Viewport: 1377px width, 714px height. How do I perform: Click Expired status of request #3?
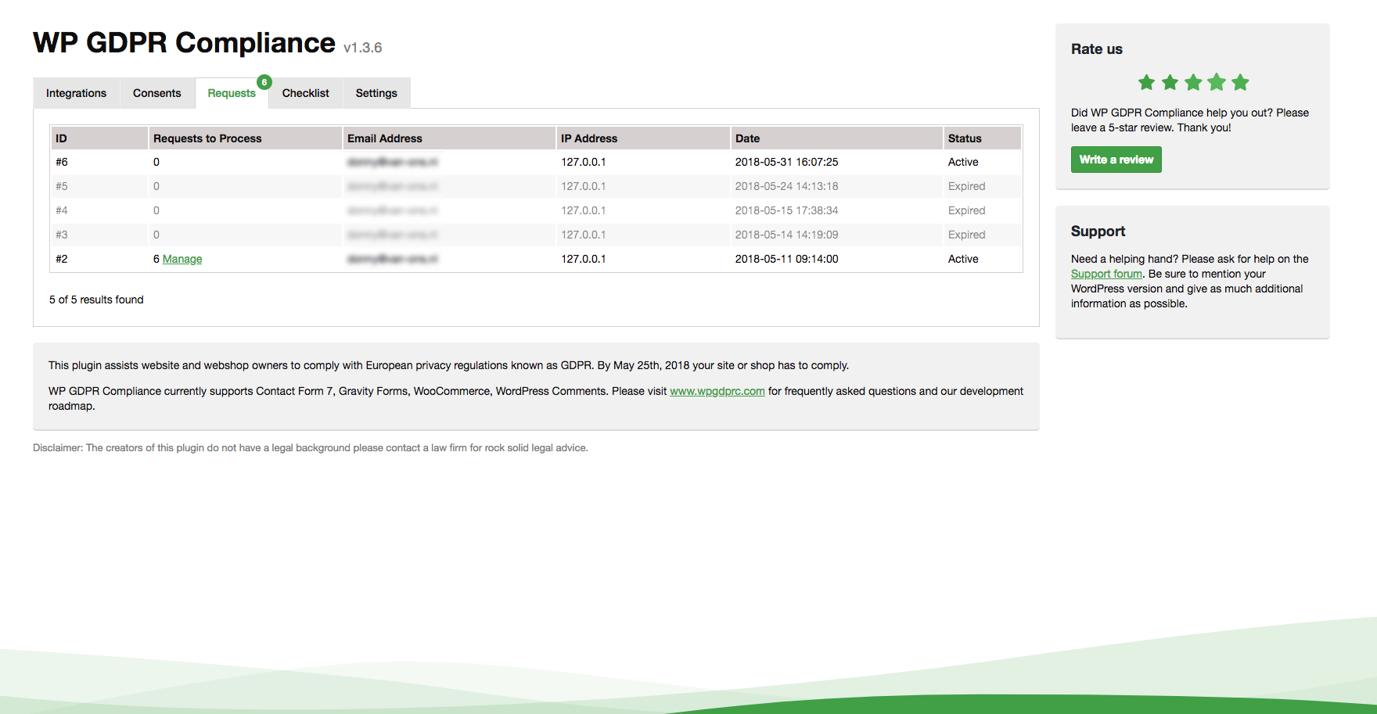pos(966,235)
